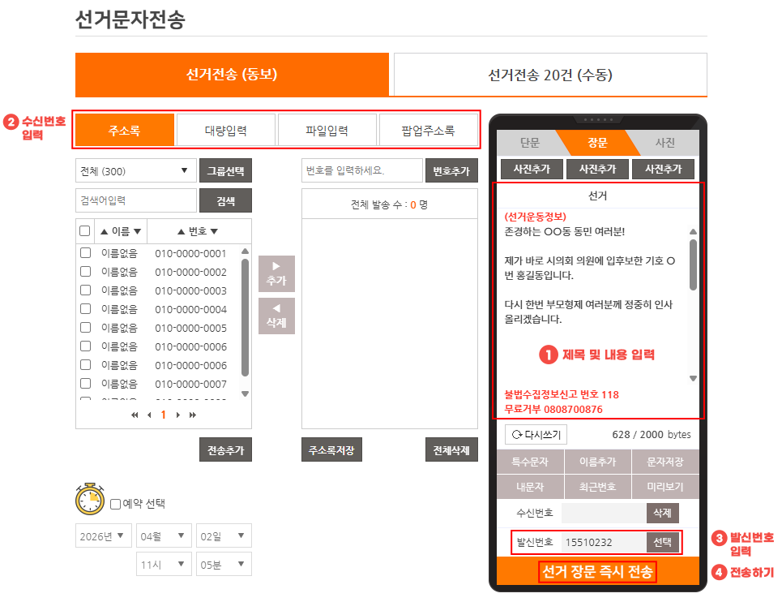Check the box for 010-0000-0003
The height and width of the screenshot is (602, 782).
pos(85,290)
